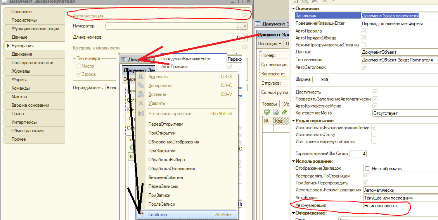
Task: Click the ellipsis button in Нумератор field
Action: (x=239, y=26)
